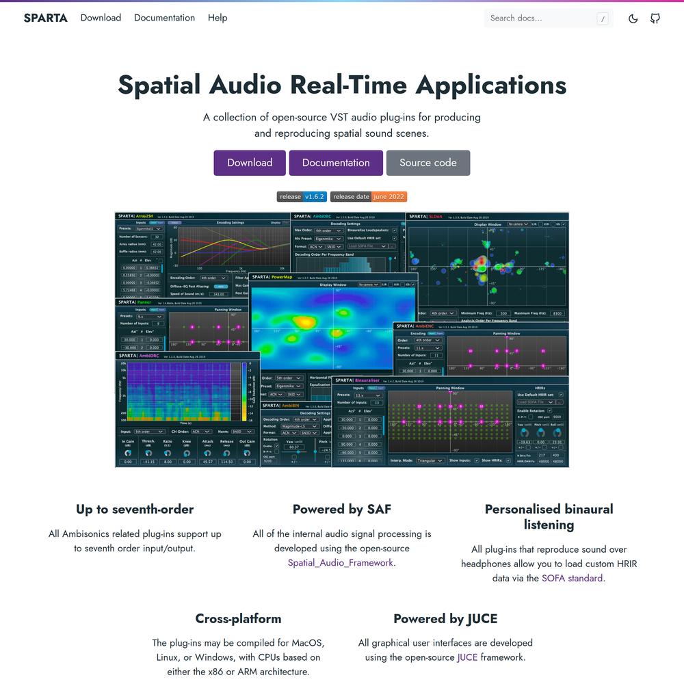
Task: Click the 'Cross-platform' heading
Action: (x=238, y=618)
